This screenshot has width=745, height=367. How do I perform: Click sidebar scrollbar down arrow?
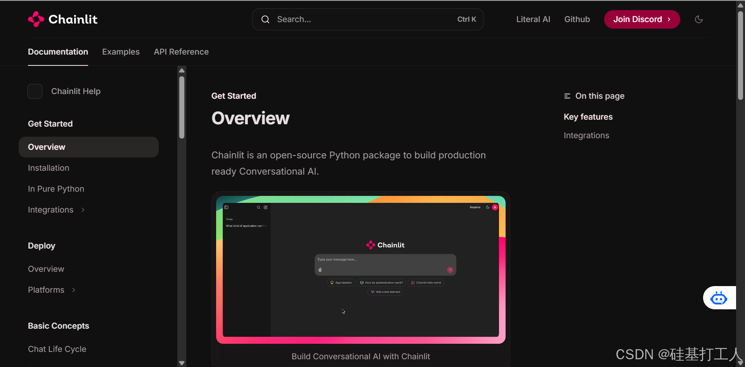[182, 363]
